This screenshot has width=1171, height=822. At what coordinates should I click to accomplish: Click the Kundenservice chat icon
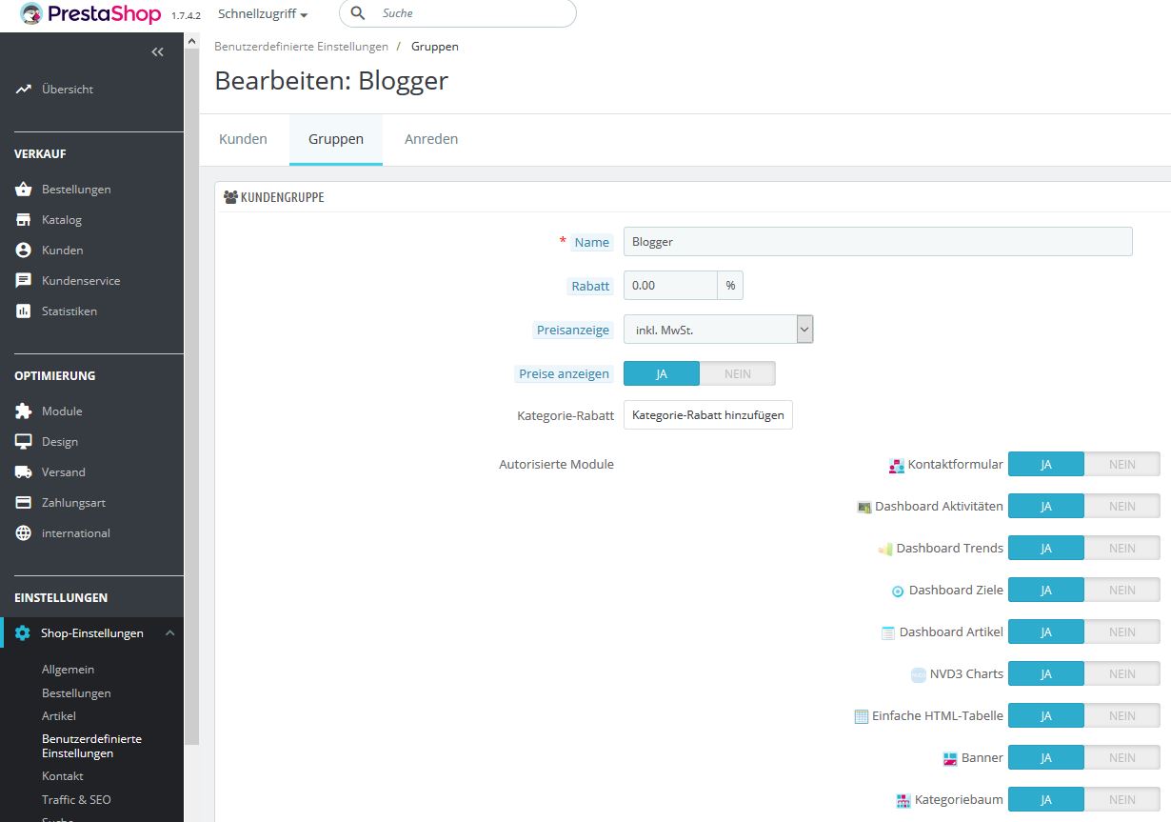[x=24, y=281]
